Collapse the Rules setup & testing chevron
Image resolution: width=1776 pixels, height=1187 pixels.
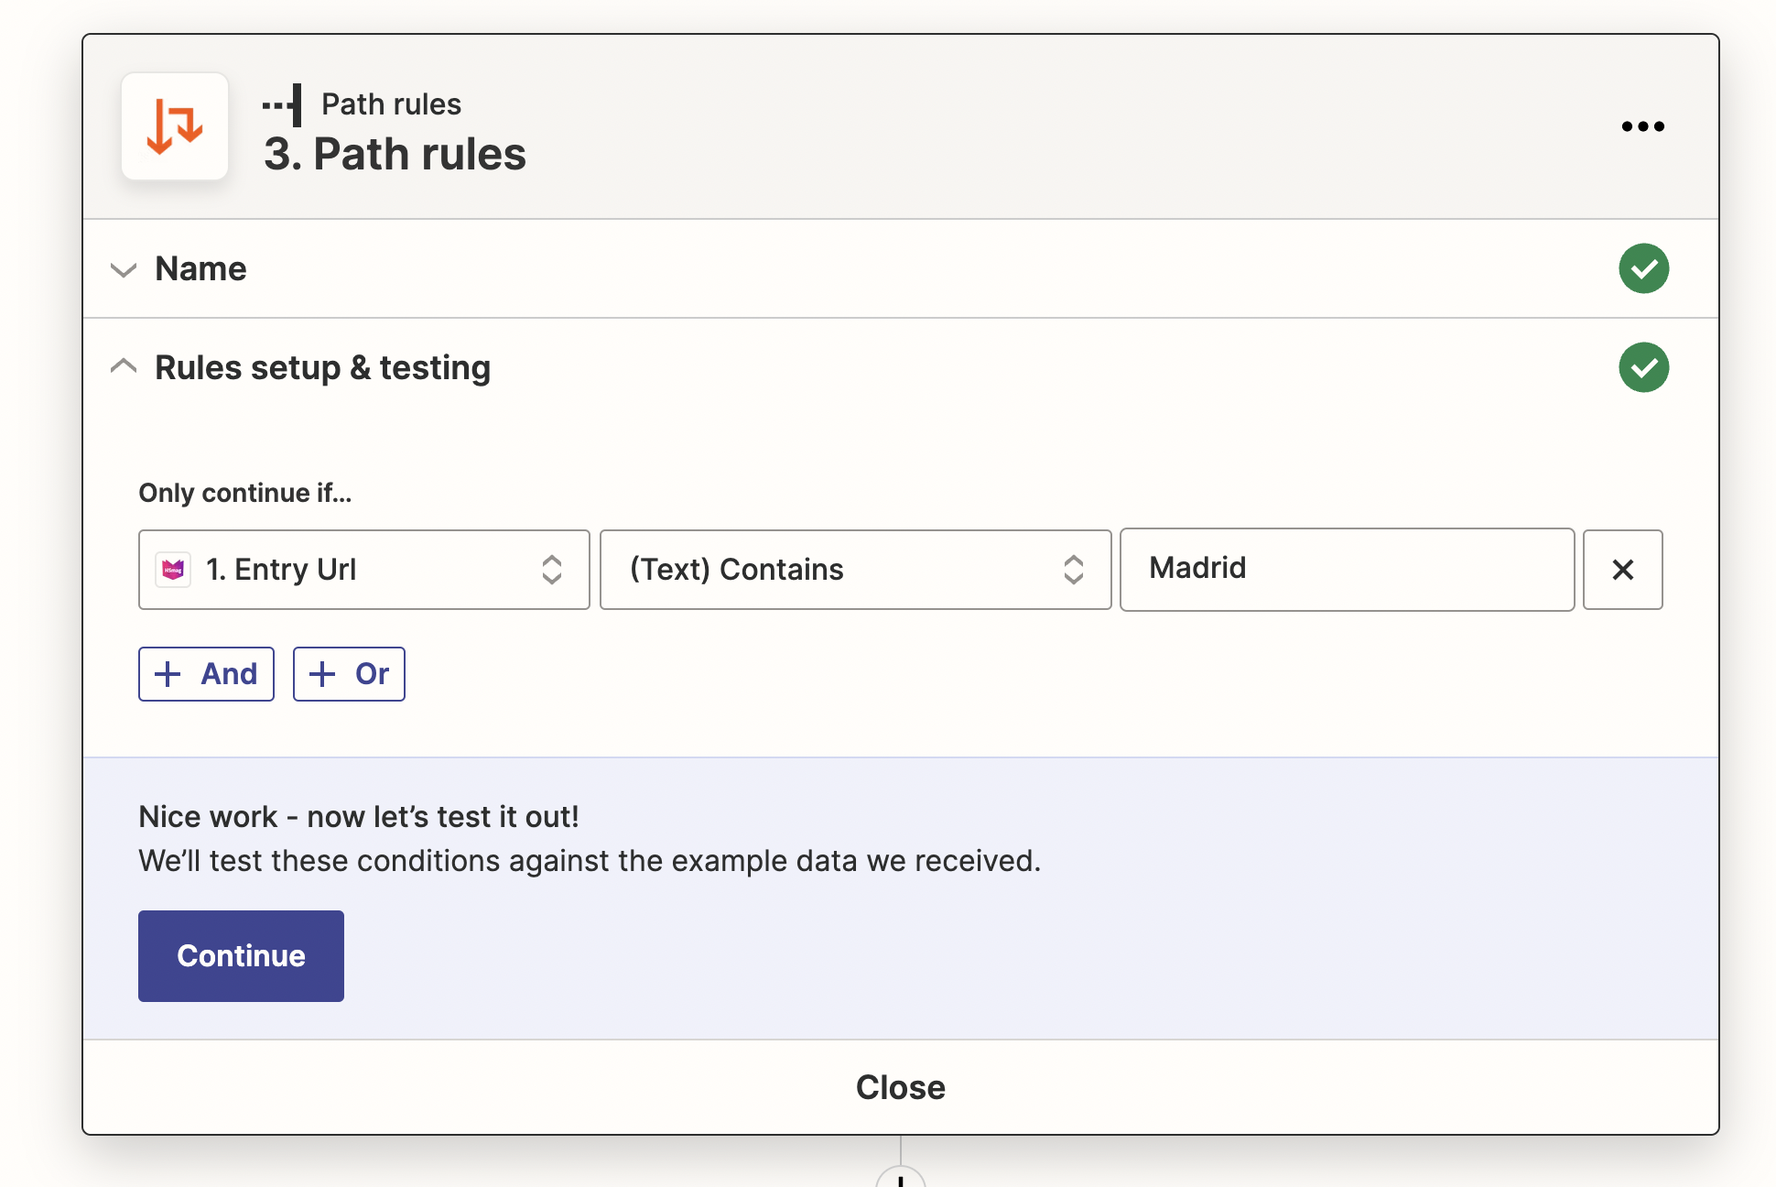(x=124, y=367)
